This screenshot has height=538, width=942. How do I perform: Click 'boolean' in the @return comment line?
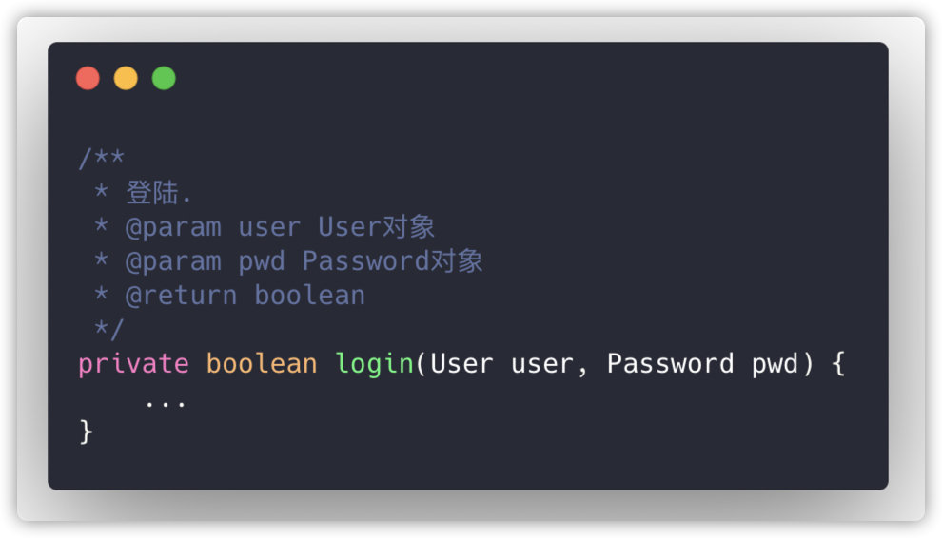309,296
